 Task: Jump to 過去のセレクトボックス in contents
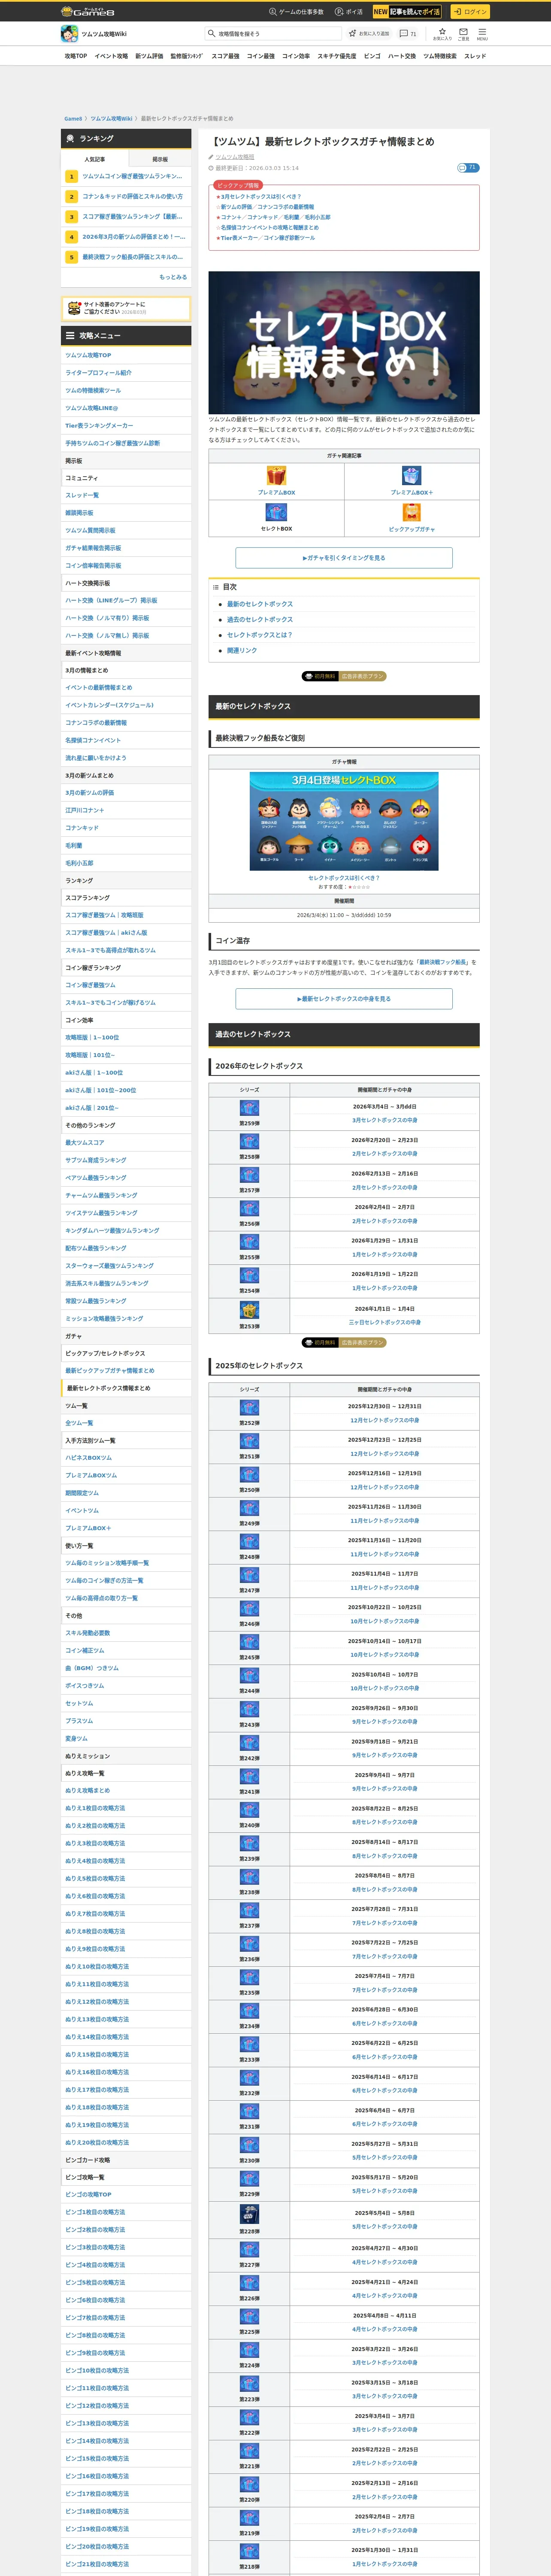(260, 619)
